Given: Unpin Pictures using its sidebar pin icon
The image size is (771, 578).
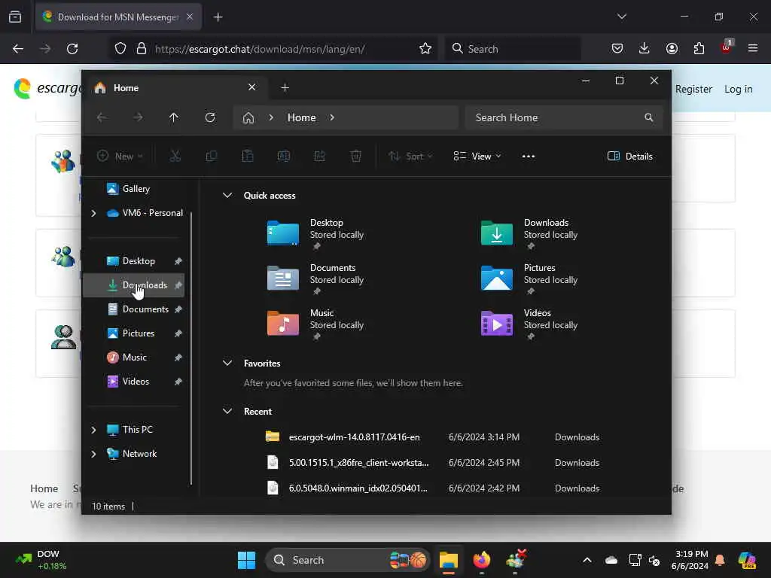Looking at the screenshot, I should 178,333.
